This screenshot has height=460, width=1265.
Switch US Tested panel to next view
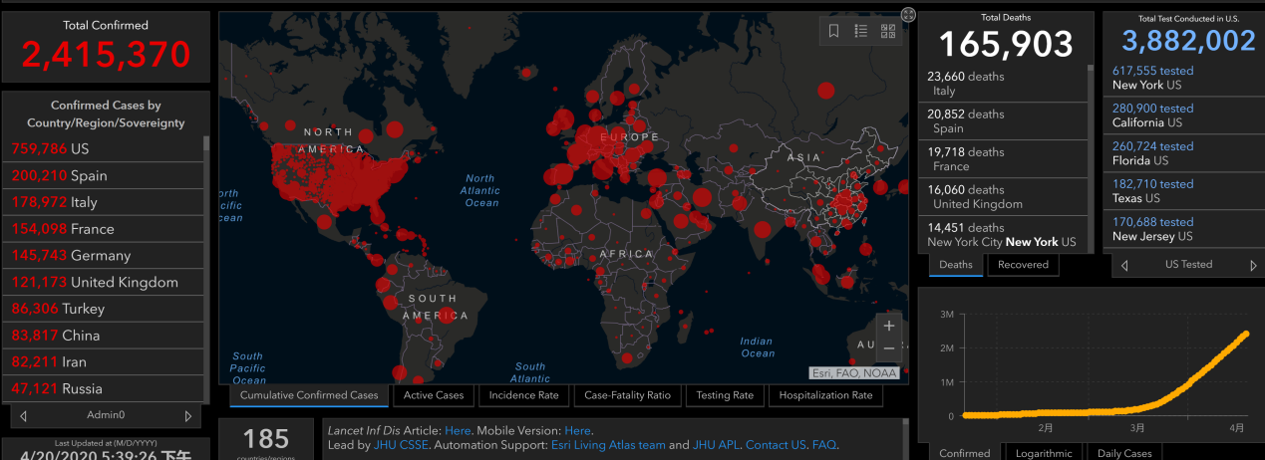click(1254, 265)
